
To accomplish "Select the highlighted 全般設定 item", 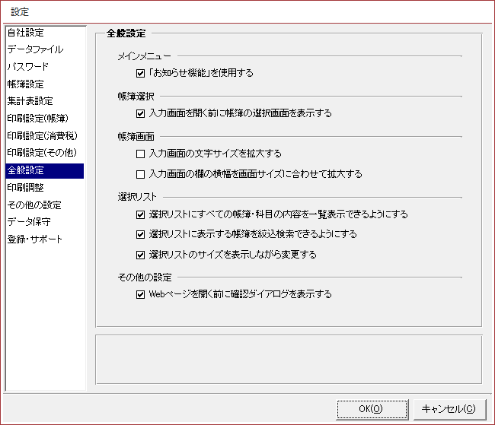I will [26, 170].
